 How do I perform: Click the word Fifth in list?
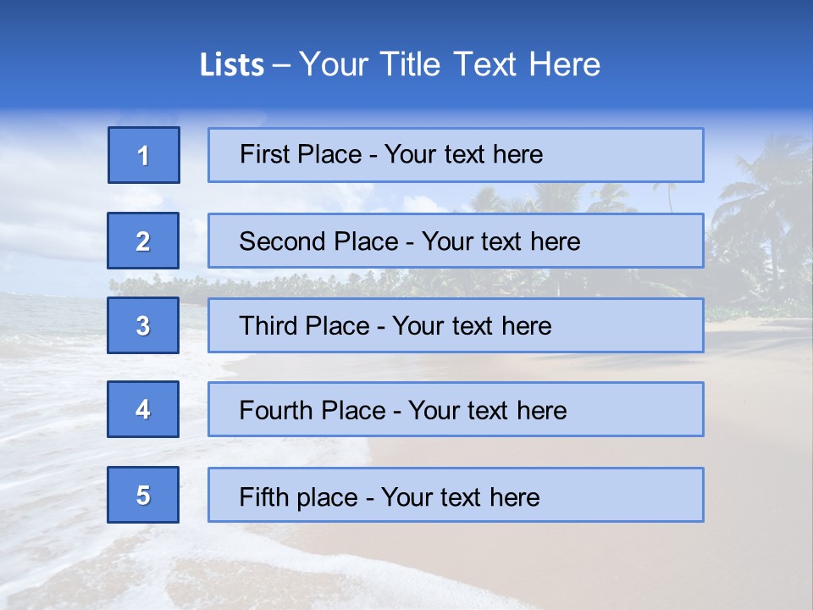[x=263, y=497]
